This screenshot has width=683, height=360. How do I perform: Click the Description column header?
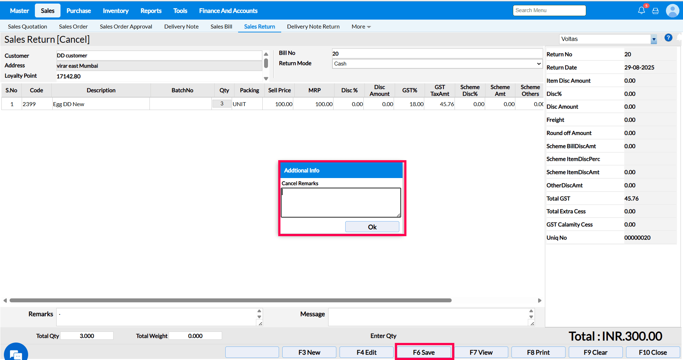(x=101, y=90)
